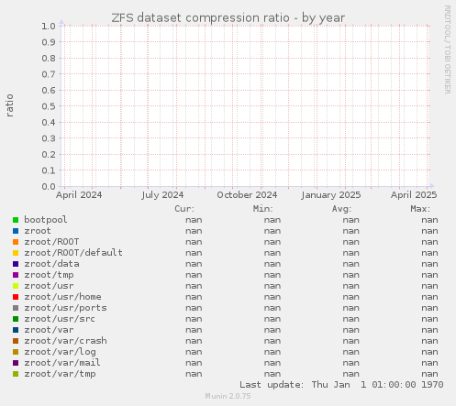Viewport: 456px width, 406px height.
Task: Click the zroot/ROOT/default legend label
Action: pyautogui.click(x=73, y=253)
